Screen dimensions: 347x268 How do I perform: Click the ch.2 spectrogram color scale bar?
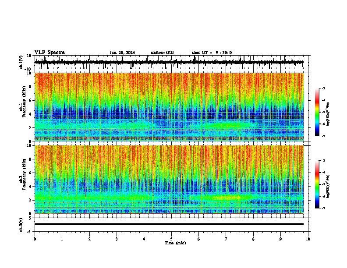[x=317, y=184]
